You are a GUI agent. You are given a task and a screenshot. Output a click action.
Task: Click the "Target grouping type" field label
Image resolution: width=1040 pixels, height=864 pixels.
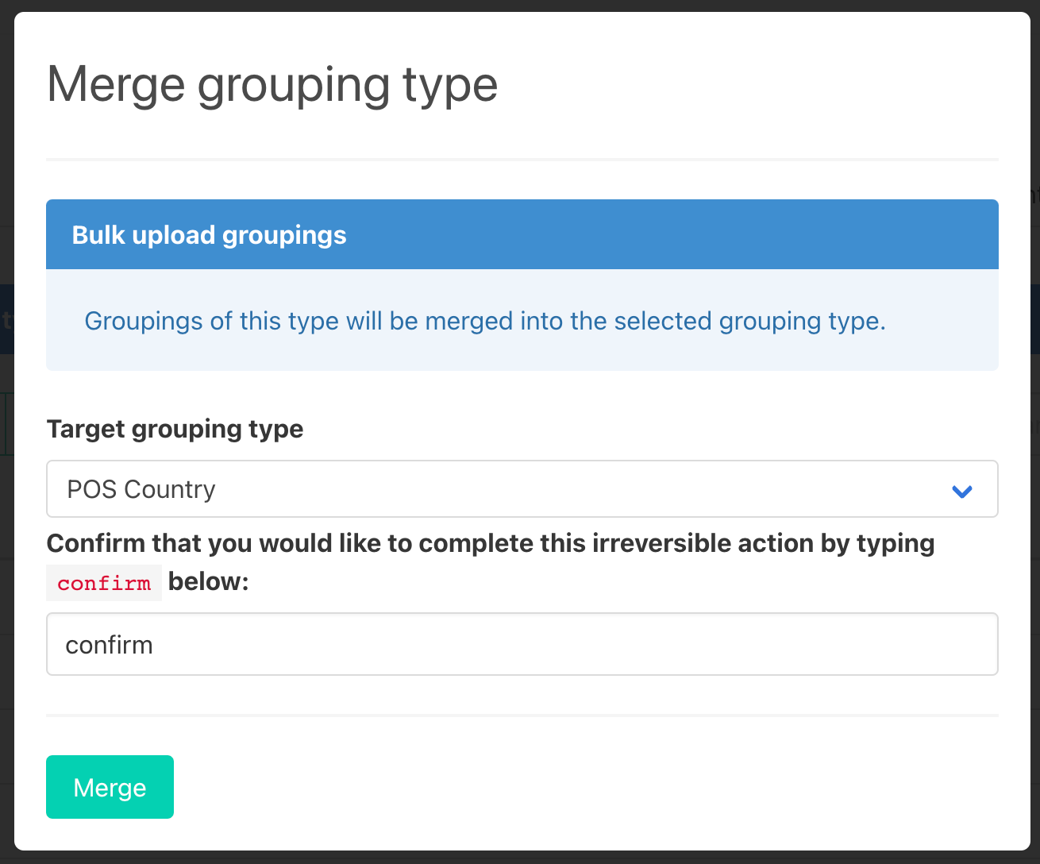coord(175,429)
